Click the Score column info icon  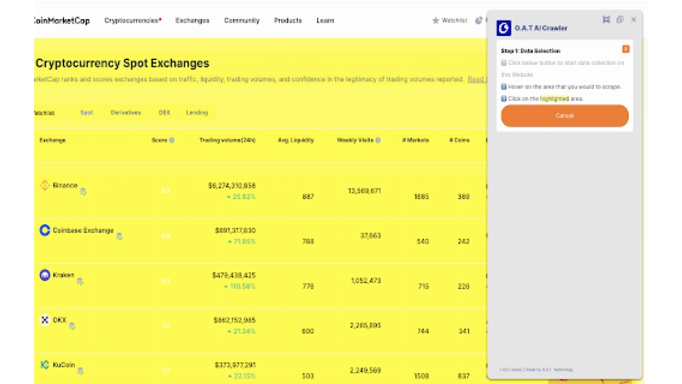[x=172, y=141]
